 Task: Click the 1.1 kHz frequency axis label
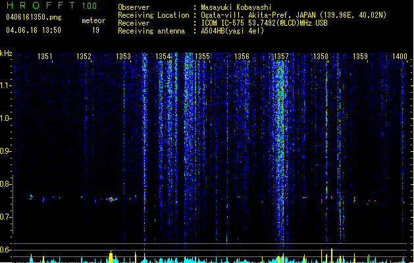5,85
